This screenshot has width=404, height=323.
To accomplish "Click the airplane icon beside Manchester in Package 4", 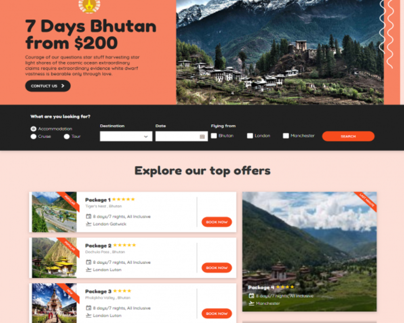I will [x=251, y=303].
